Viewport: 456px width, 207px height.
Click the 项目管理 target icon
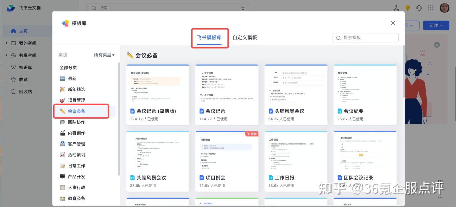point(62,100)
